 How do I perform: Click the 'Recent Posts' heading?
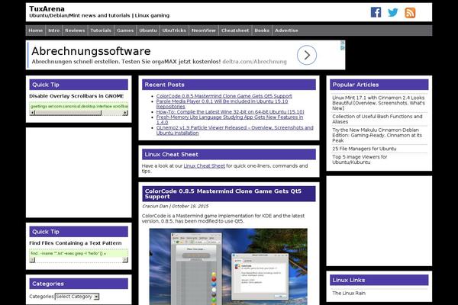[164, 85]
